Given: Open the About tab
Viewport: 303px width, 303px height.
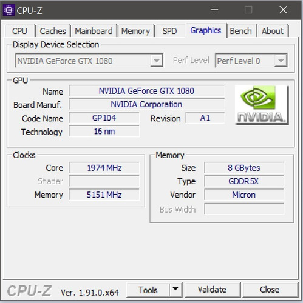Looking at the screenshot, I should [273, 31].
